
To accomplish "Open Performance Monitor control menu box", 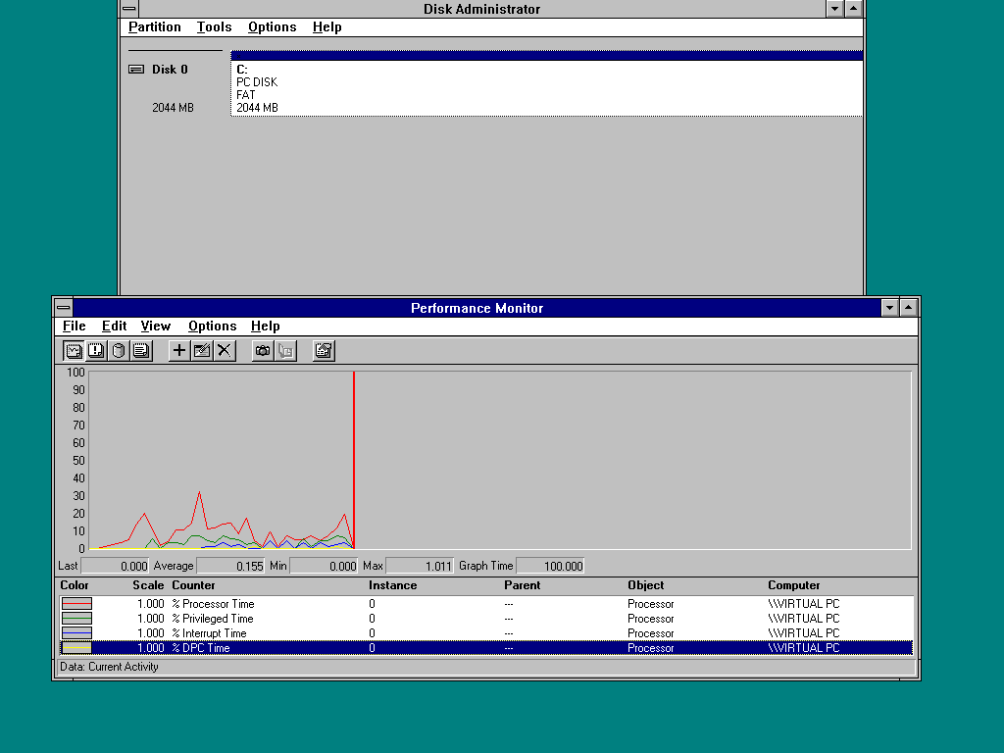I will point(64,308).
